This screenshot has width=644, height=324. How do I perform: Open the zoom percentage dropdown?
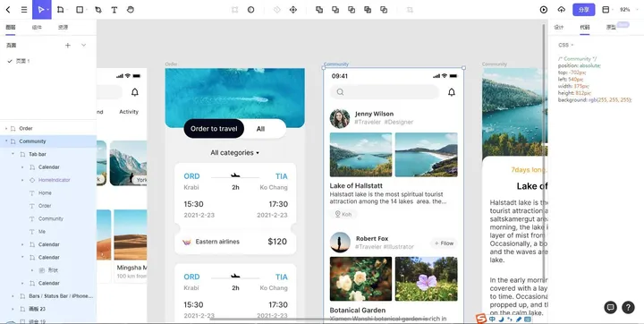626,10
